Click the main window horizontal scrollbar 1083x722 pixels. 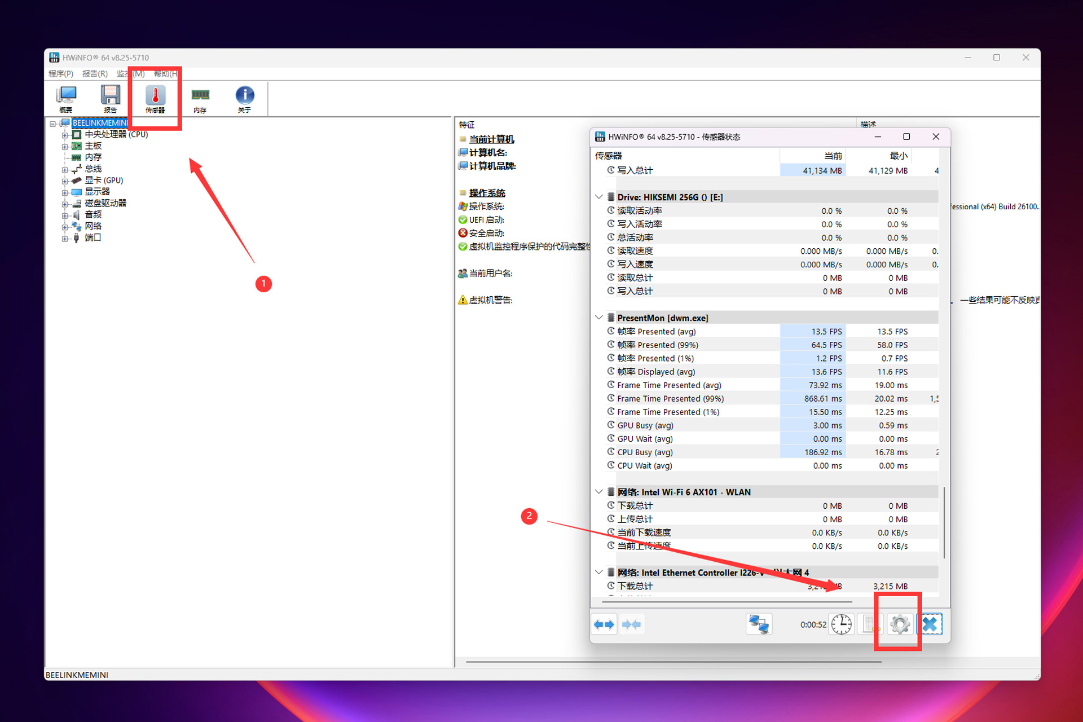point(673,662)
